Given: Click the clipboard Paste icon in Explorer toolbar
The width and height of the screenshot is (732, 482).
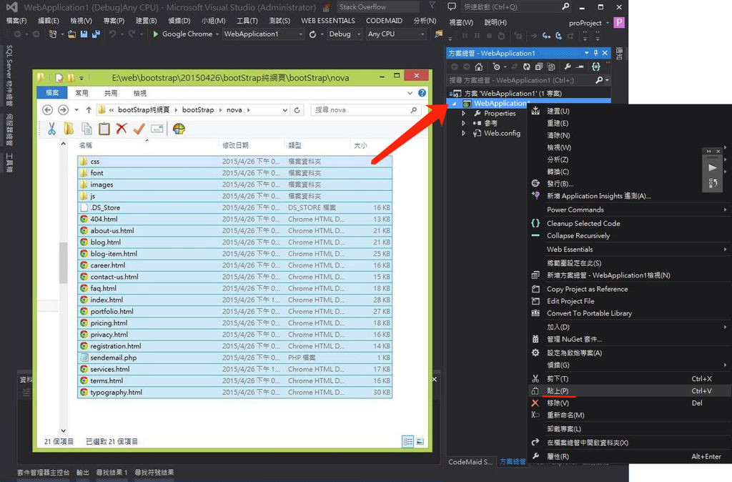Looking at the screenshot, I should pyautogui.click(x=104, y=129).
